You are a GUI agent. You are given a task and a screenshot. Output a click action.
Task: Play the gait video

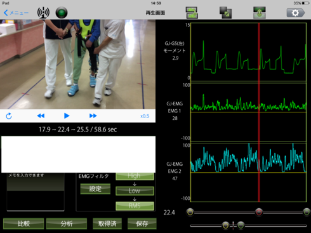click(x=67, y=116)
